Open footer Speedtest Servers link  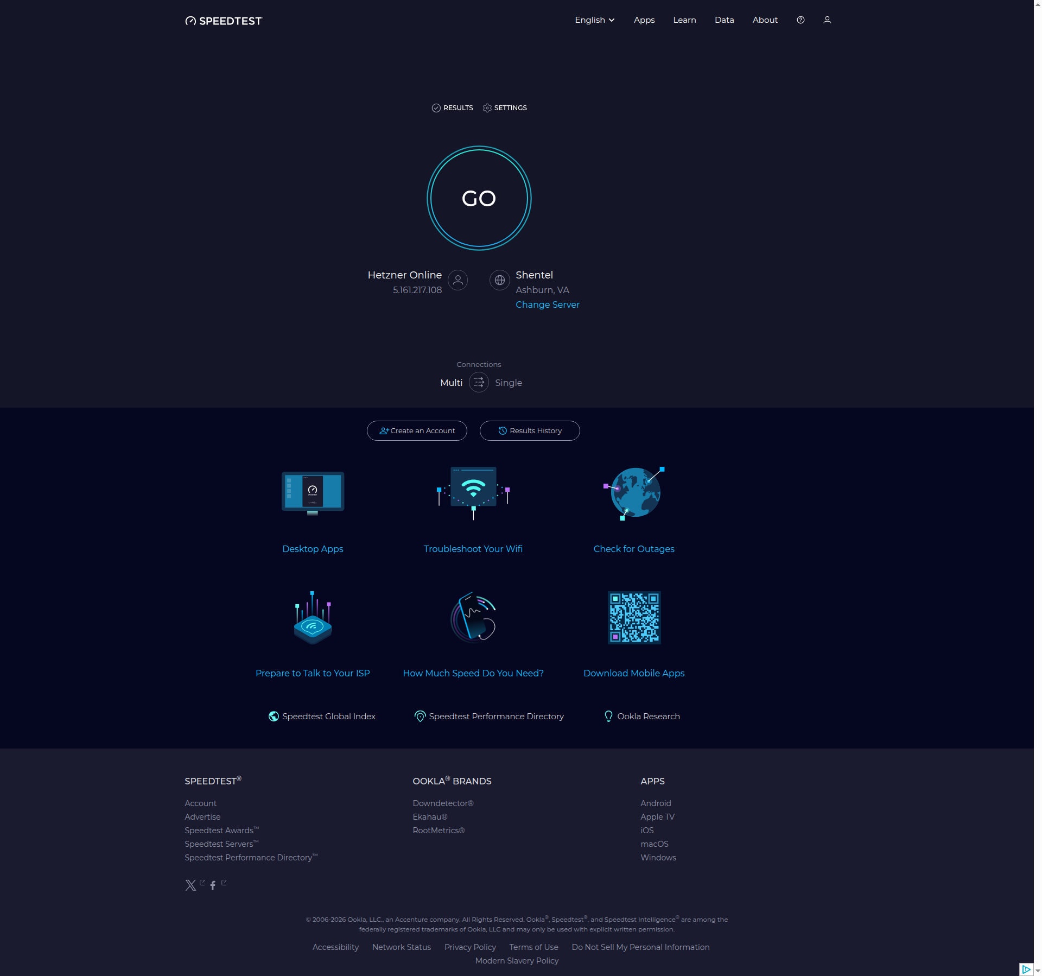click(221, 844)
